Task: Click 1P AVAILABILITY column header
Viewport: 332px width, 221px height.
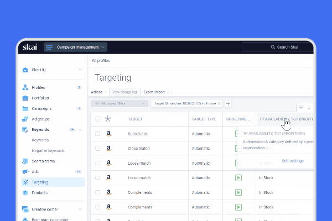Action: [x=286, y=119]
